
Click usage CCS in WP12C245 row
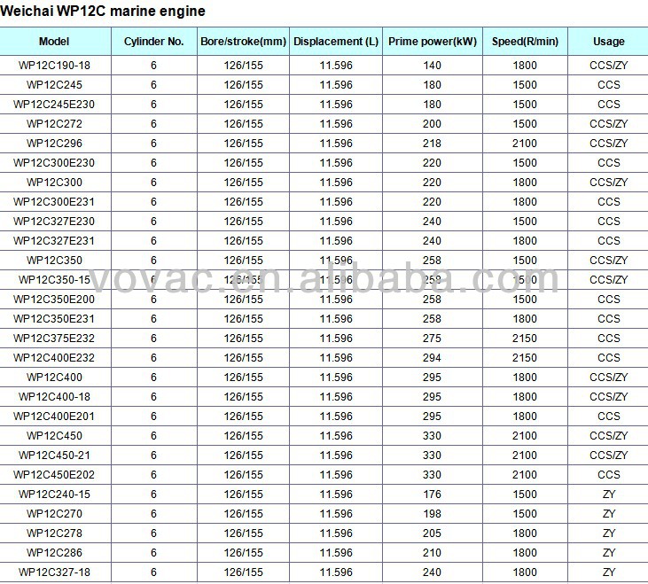(x=608, y=85)
